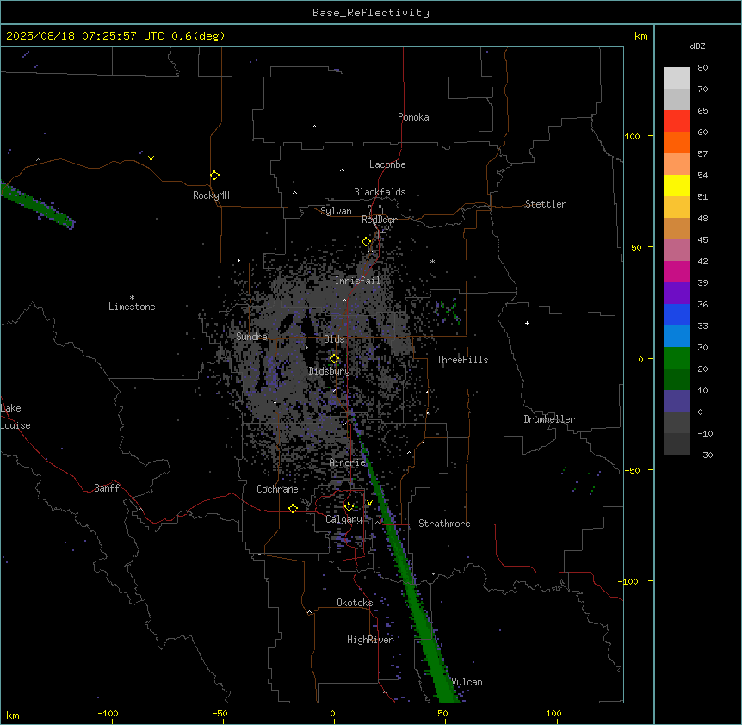Select the yellow diamond marker between Olds and Didsbury
The height and width of the screenshot is (725, 742).
[334, 359]
